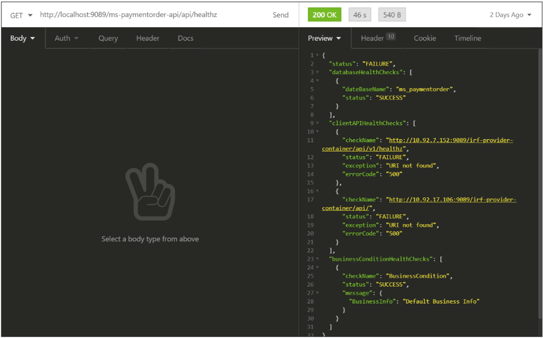The width and height of the screenshot is (543, 338).
Task: Click the 46 s response time tag
Action: pos(360,15)
